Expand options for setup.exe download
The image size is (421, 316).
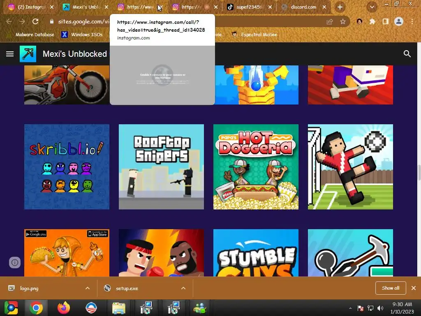(x=183, y=288)
